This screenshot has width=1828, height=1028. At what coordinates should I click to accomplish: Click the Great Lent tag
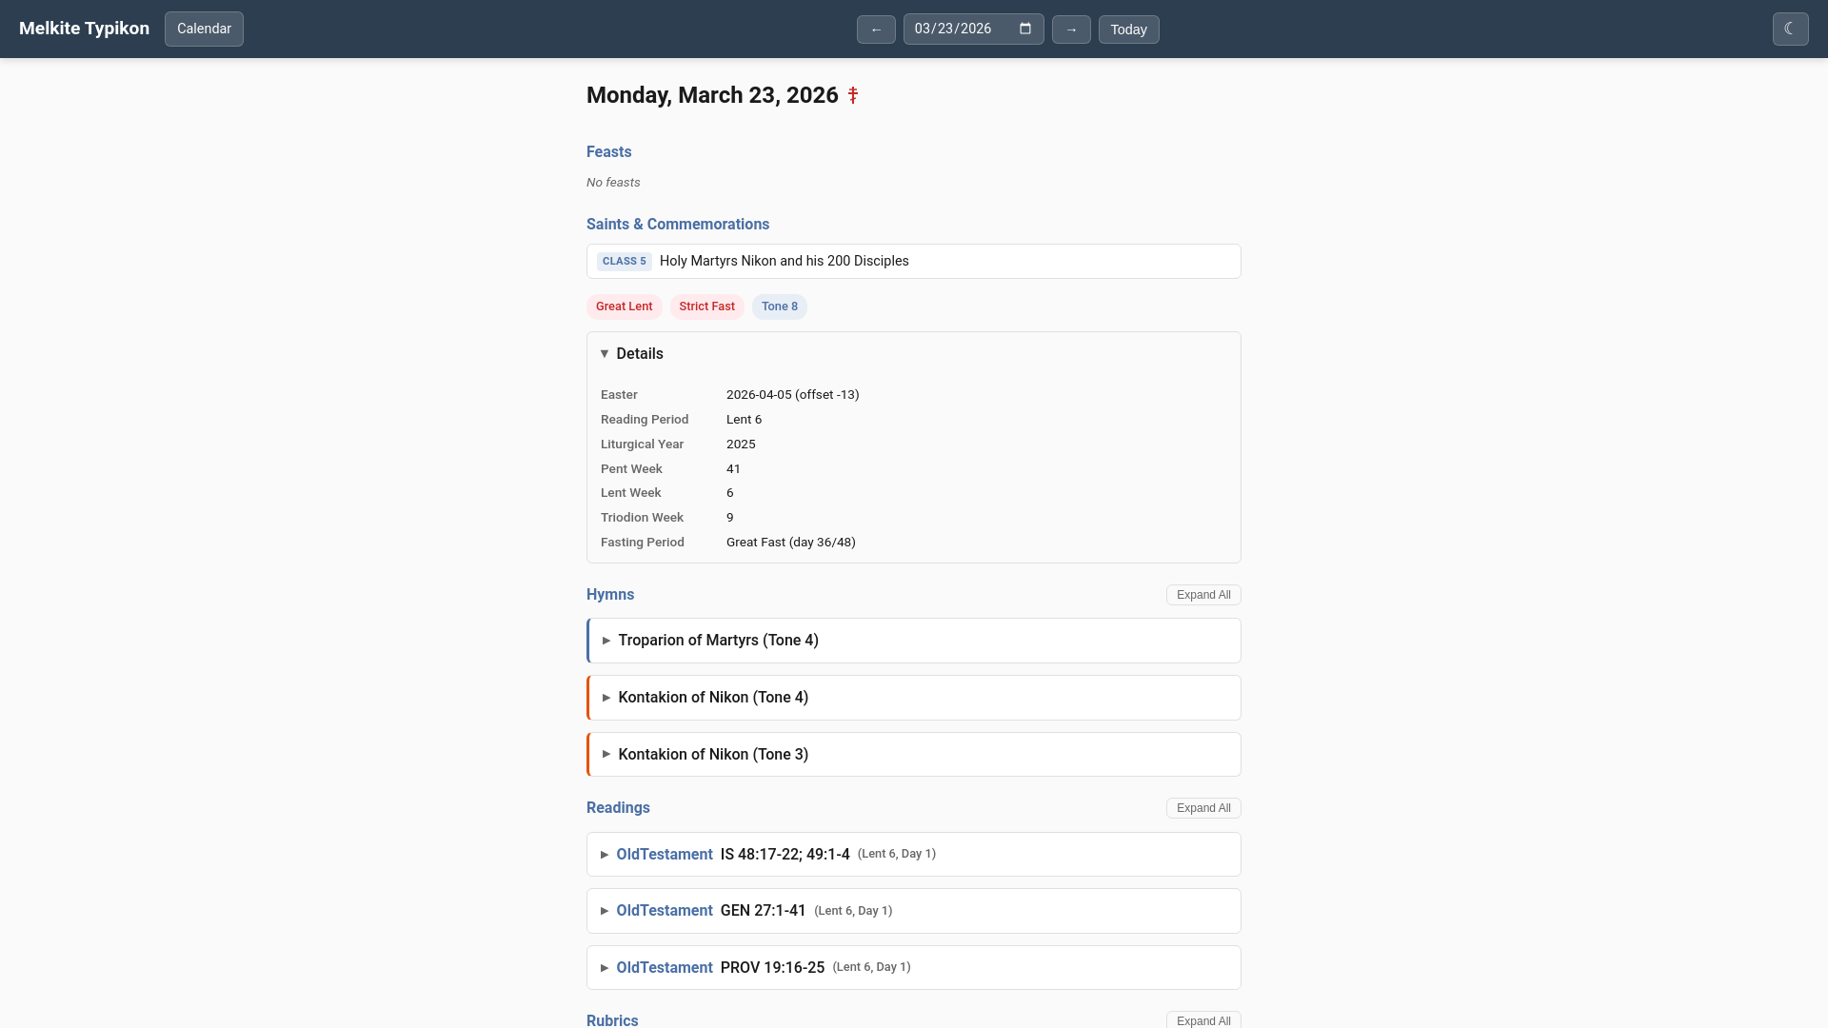coord(624,306)
